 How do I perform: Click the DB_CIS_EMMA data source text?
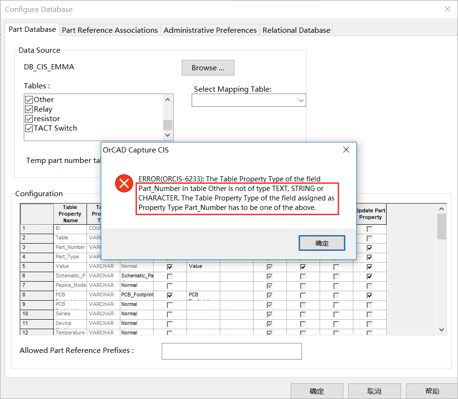click(49, 67)
